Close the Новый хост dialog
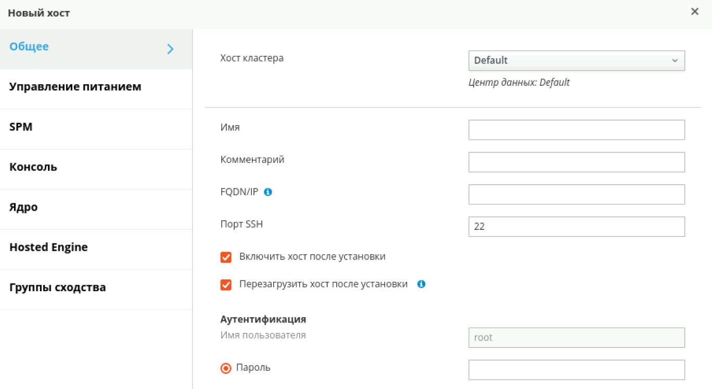This screenshot has height=389, width=712. coord(694,12)
